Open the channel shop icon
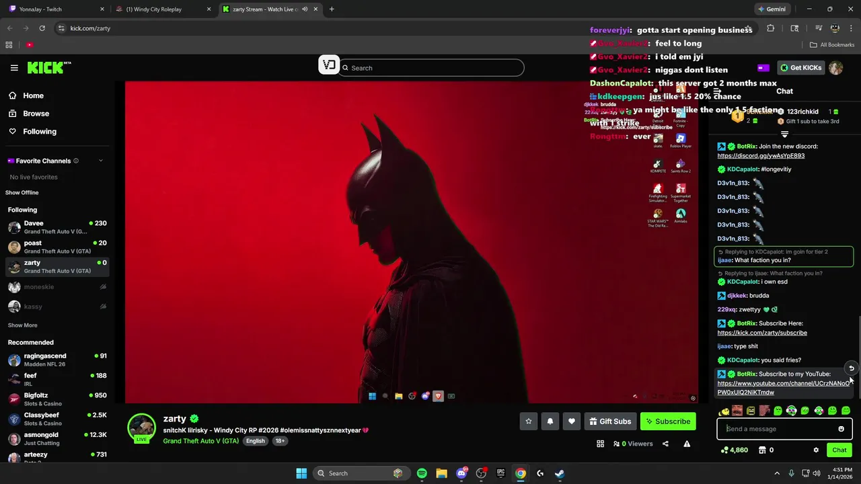The image size is (861, 484). point(762,450)
